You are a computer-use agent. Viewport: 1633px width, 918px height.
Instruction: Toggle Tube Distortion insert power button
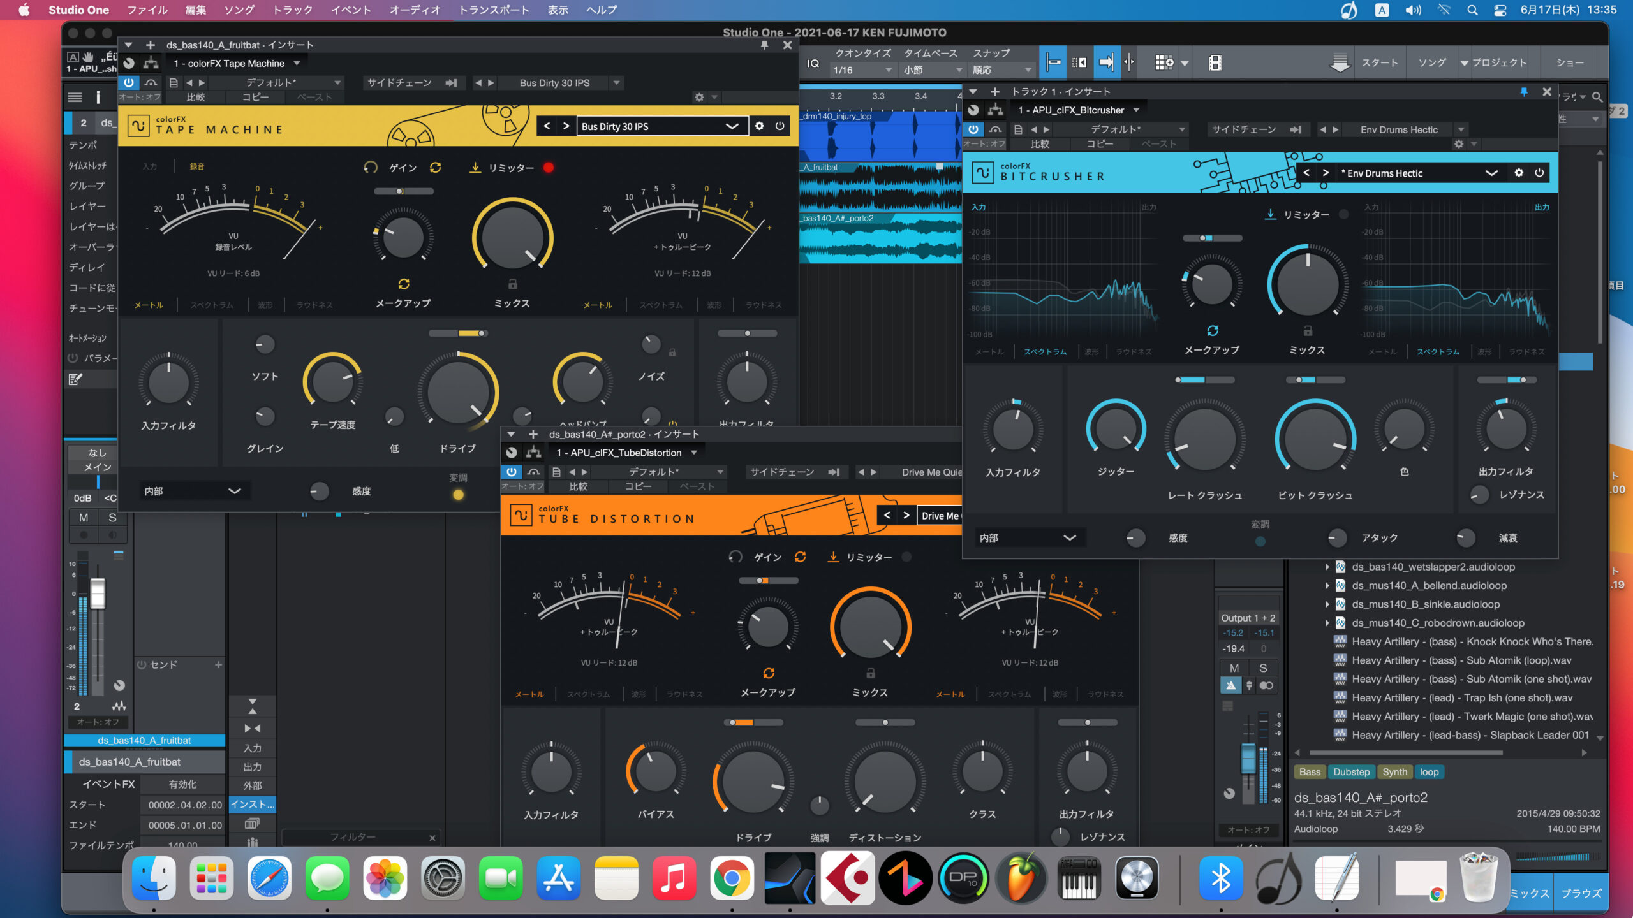click(512, 472)
